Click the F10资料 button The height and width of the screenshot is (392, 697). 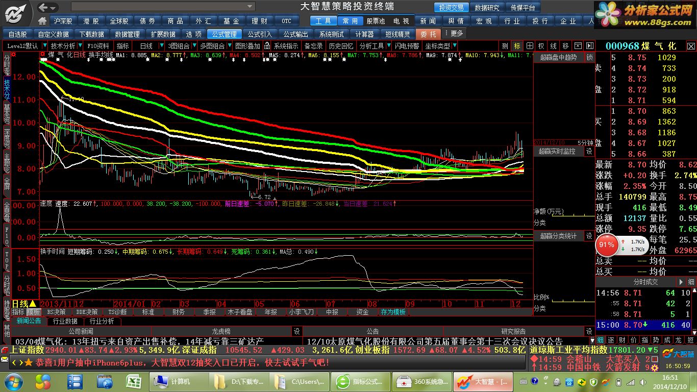[x=98, y=46]
